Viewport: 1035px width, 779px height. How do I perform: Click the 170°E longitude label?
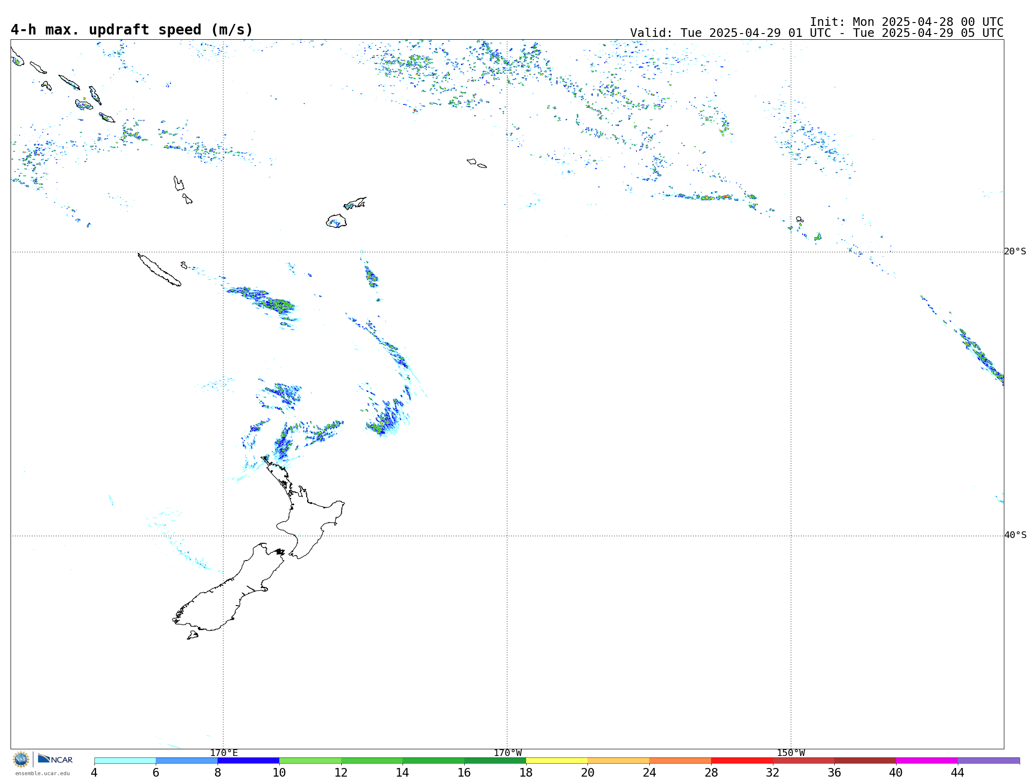[x=224, y=753]
